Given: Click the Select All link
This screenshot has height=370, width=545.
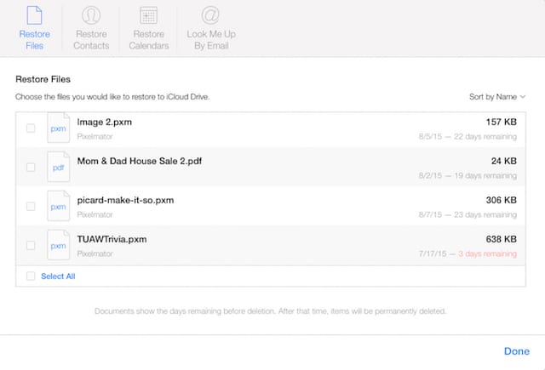Looking at the screenshot, I should tap(58, 276).
